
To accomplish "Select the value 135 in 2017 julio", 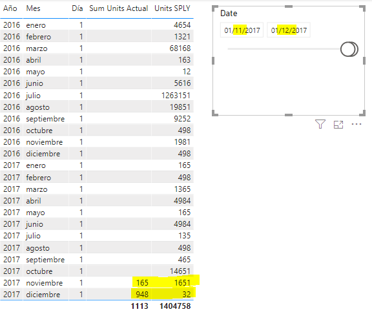I will [x=184, y=236].
